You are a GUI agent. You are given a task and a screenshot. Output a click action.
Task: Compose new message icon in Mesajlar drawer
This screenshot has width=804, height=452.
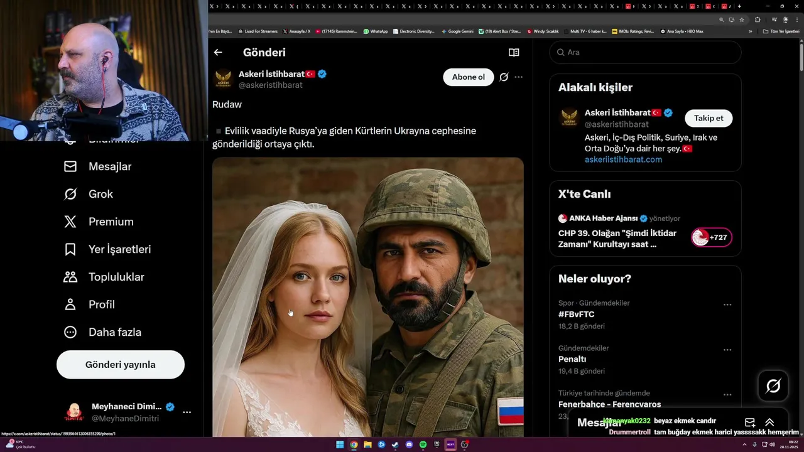click(750, 422)
